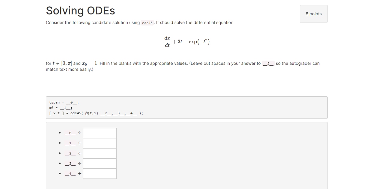Viewport: 373px width, 189px height.
Task: Click the answer input box for blank __3__
Action: click(x=100, y=163)
